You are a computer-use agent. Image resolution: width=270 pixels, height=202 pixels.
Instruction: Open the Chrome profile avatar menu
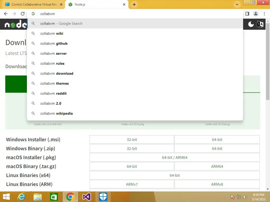[255, 14]
